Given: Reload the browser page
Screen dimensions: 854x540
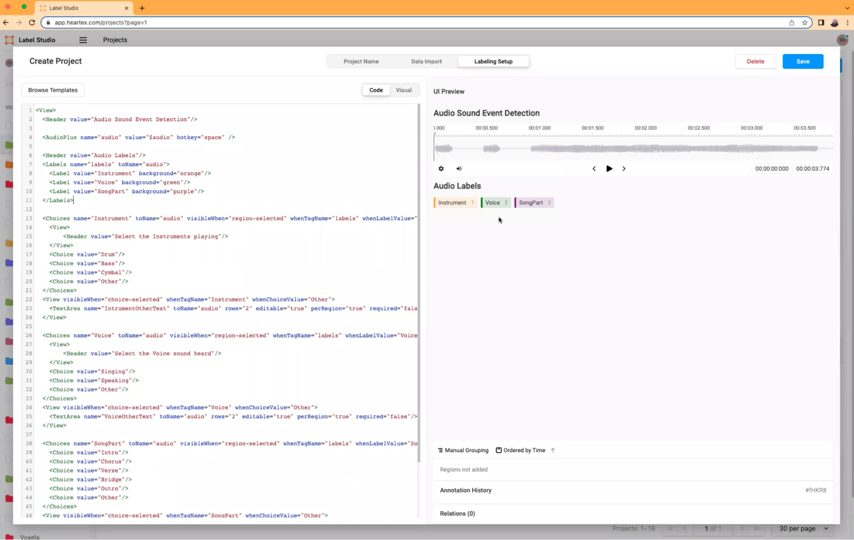Looking at the screenshot, I should click(32, 22).
